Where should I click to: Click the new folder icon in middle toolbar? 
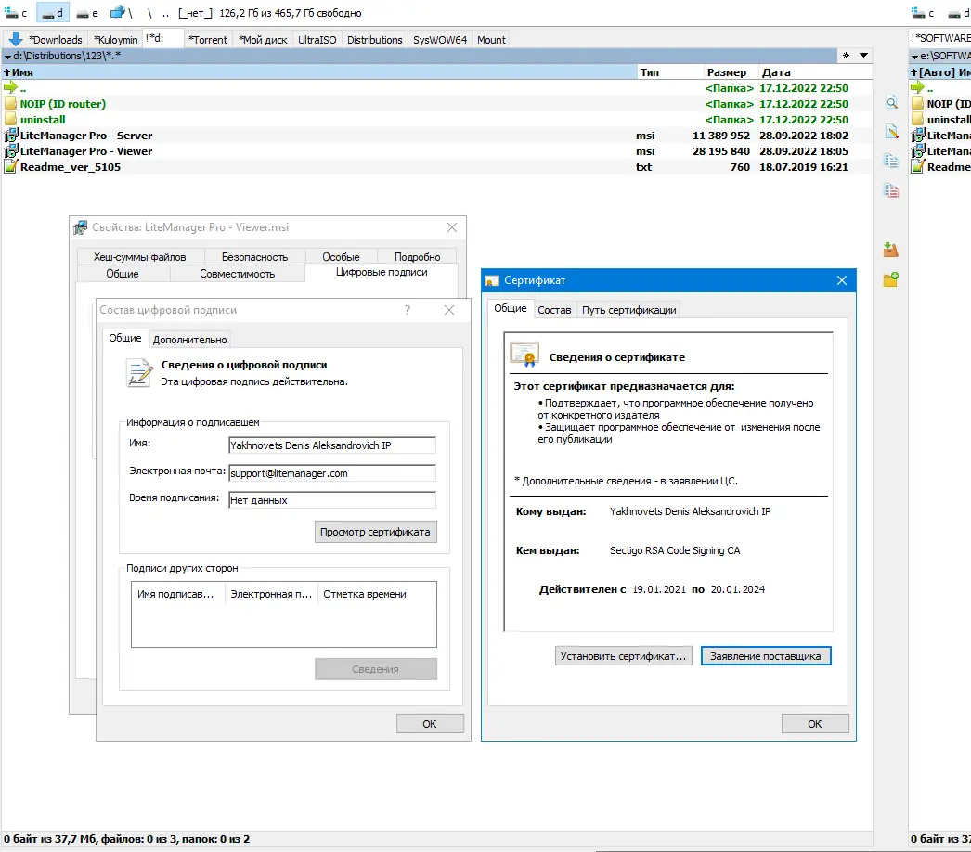coord(891,279)
